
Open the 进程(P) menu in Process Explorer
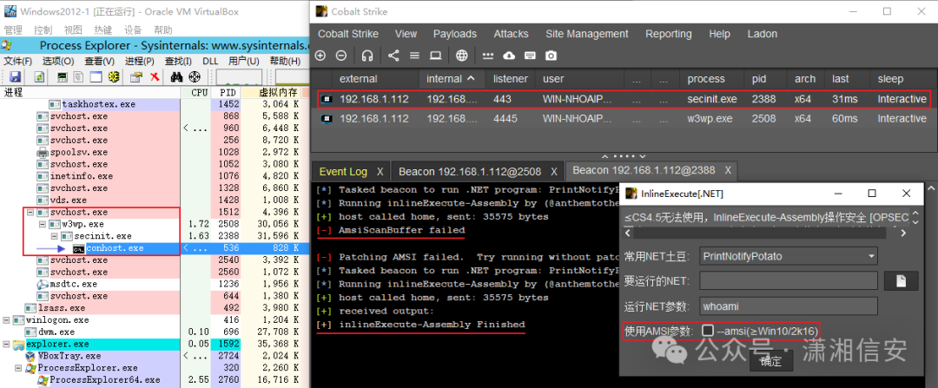[139, 61]
